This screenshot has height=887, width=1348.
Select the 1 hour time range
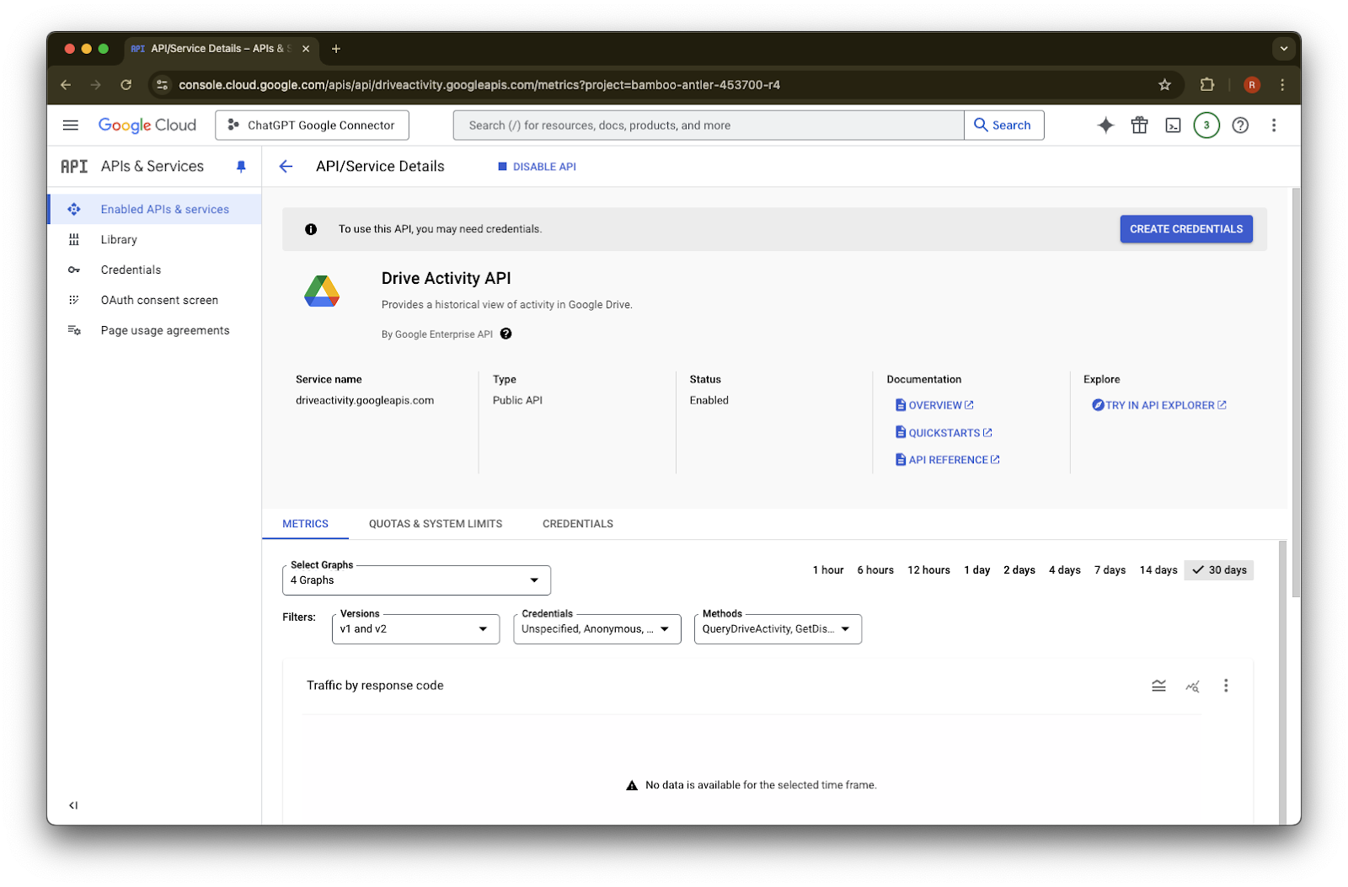tap(828, 570)
